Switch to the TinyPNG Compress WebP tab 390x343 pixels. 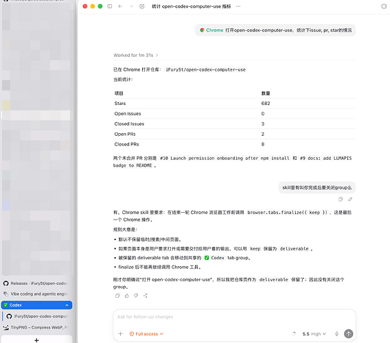point(36,328)
